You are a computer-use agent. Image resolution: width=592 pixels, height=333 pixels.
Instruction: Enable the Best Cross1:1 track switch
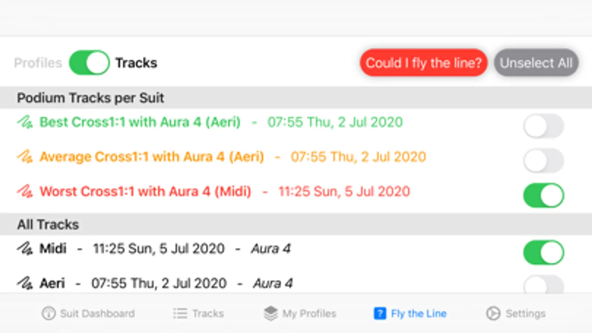pos(543,126)
